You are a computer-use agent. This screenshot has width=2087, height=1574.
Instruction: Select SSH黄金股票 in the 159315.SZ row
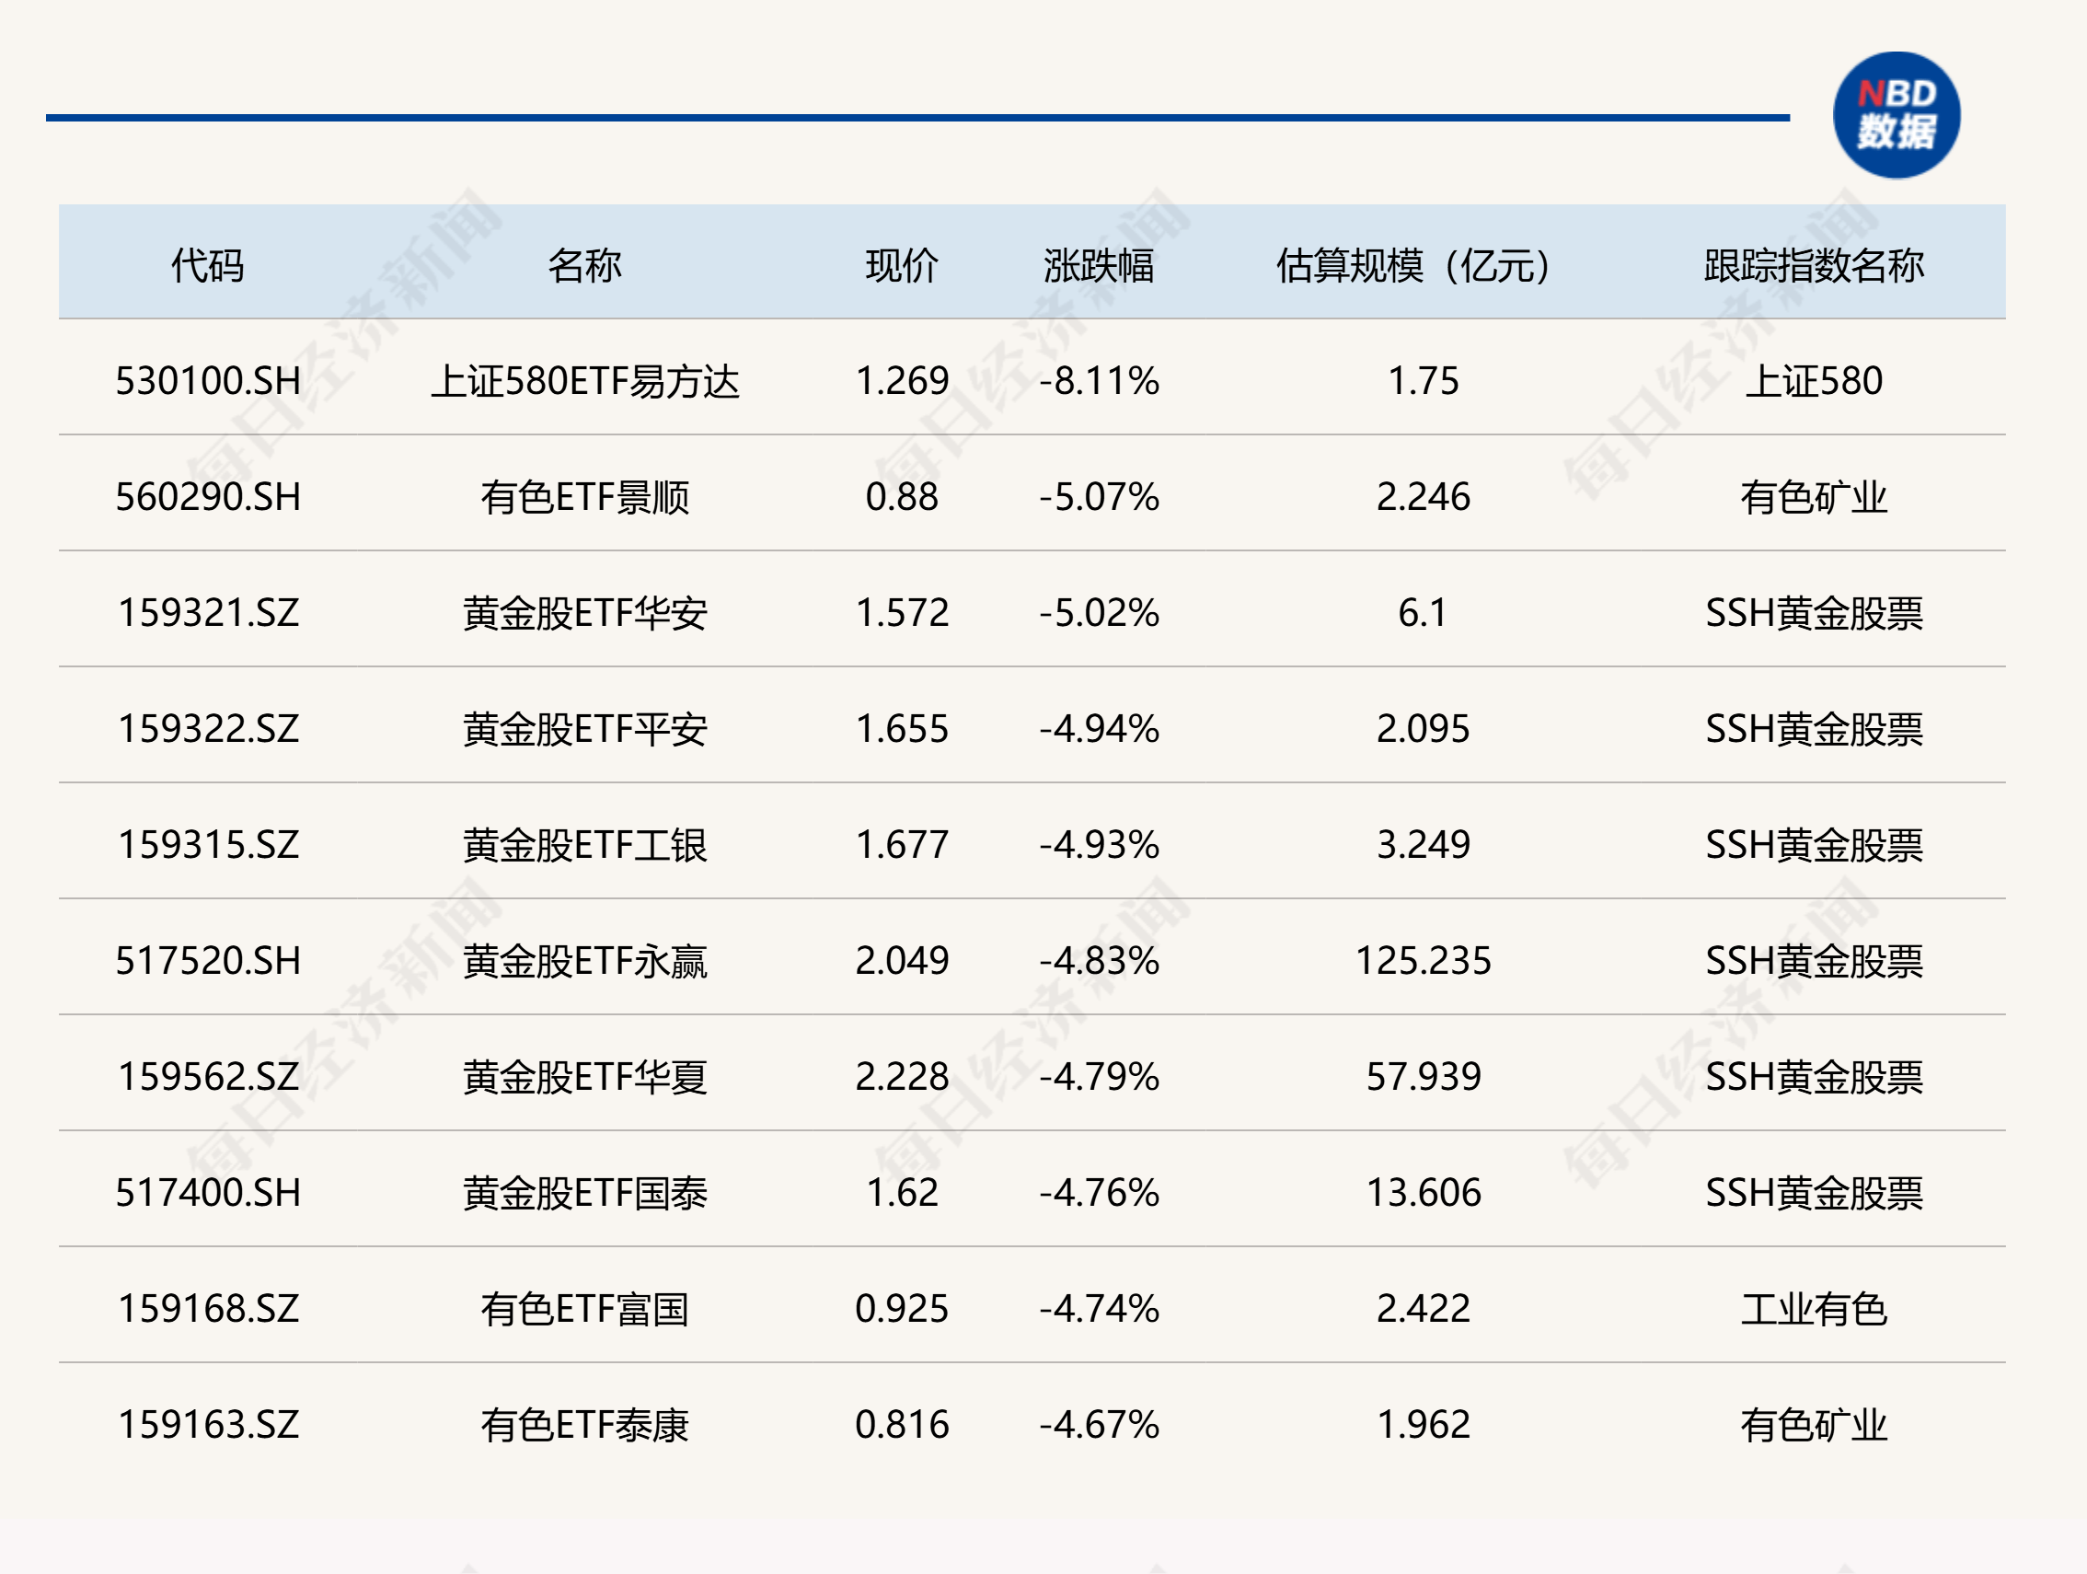[1814, 846]
